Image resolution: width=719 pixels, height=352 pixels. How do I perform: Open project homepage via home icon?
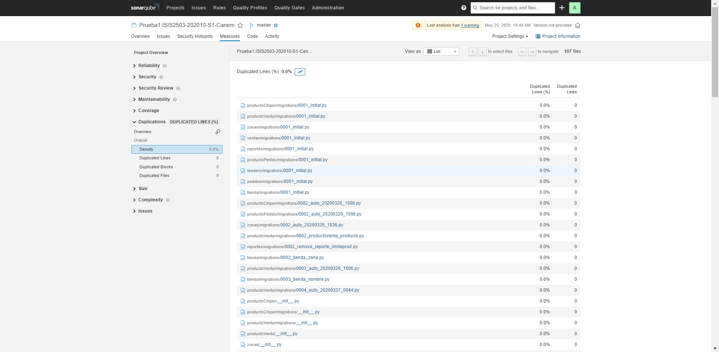577,25
